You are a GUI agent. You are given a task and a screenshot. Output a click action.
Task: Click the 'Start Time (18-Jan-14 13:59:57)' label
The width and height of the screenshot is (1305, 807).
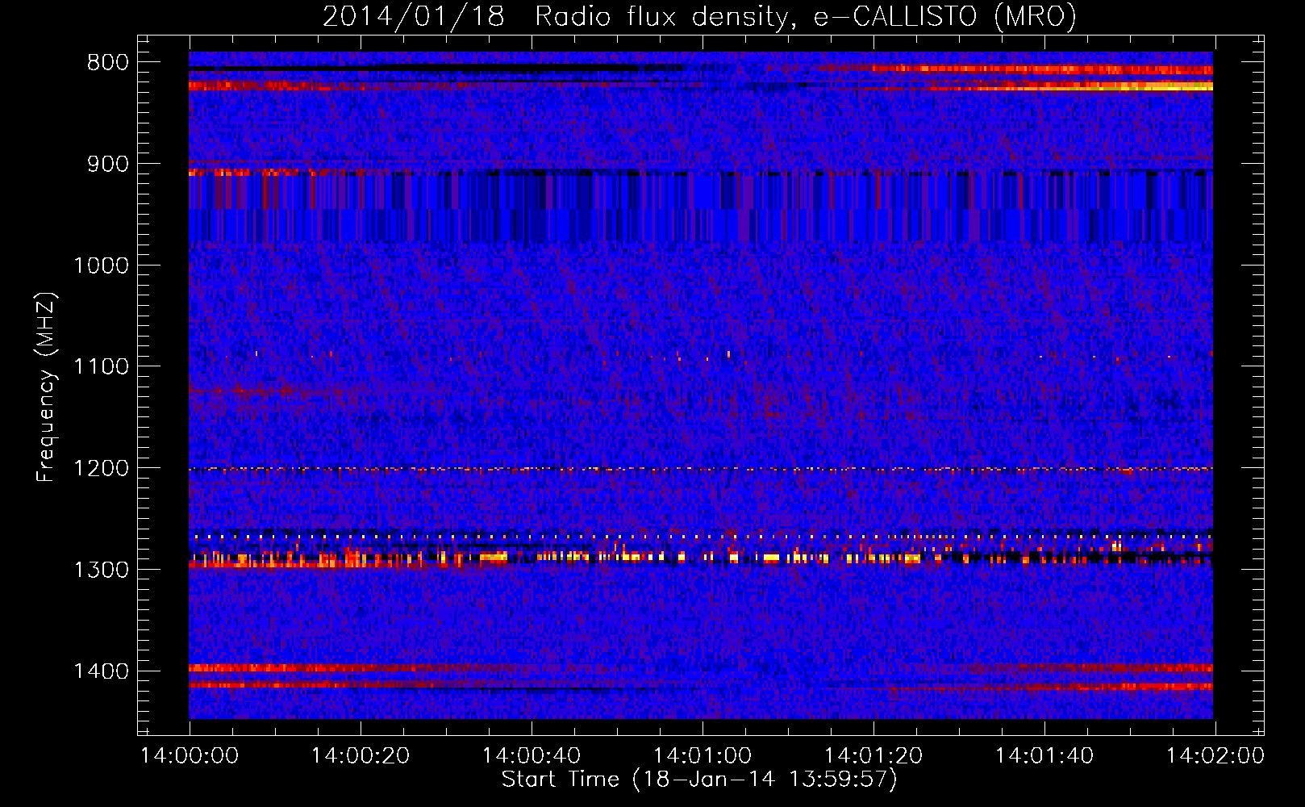(x=699, y=780)
